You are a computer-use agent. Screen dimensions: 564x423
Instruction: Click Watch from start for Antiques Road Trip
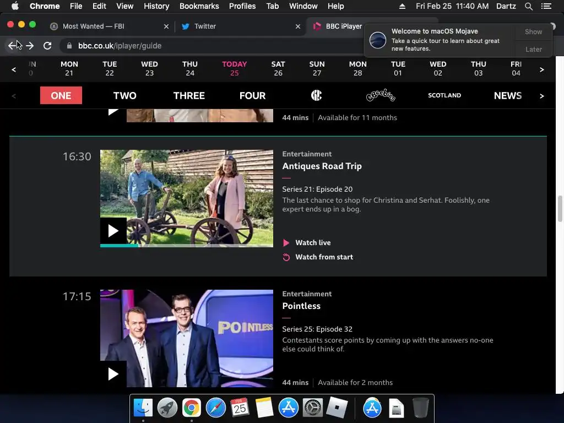pyautogui.click(x=318, y=257)
